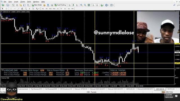Click the 3:34 PM taskbar clock

169,95
